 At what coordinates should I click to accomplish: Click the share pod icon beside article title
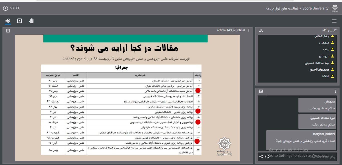(x=8, y=30)
